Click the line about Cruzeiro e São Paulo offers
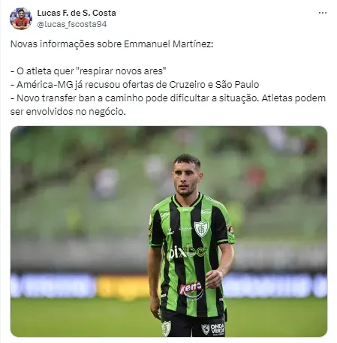The height and width of the screenshot is (343, 337). coord(134,85)
